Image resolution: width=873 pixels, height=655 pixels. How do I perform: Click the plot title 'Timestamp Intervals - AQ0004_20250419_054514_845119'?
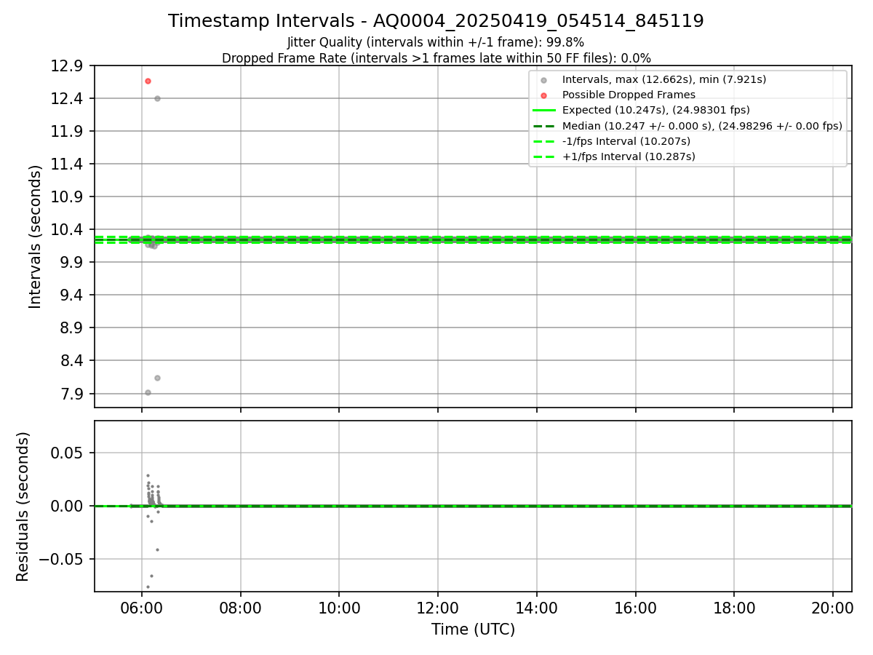click(436, 21)
